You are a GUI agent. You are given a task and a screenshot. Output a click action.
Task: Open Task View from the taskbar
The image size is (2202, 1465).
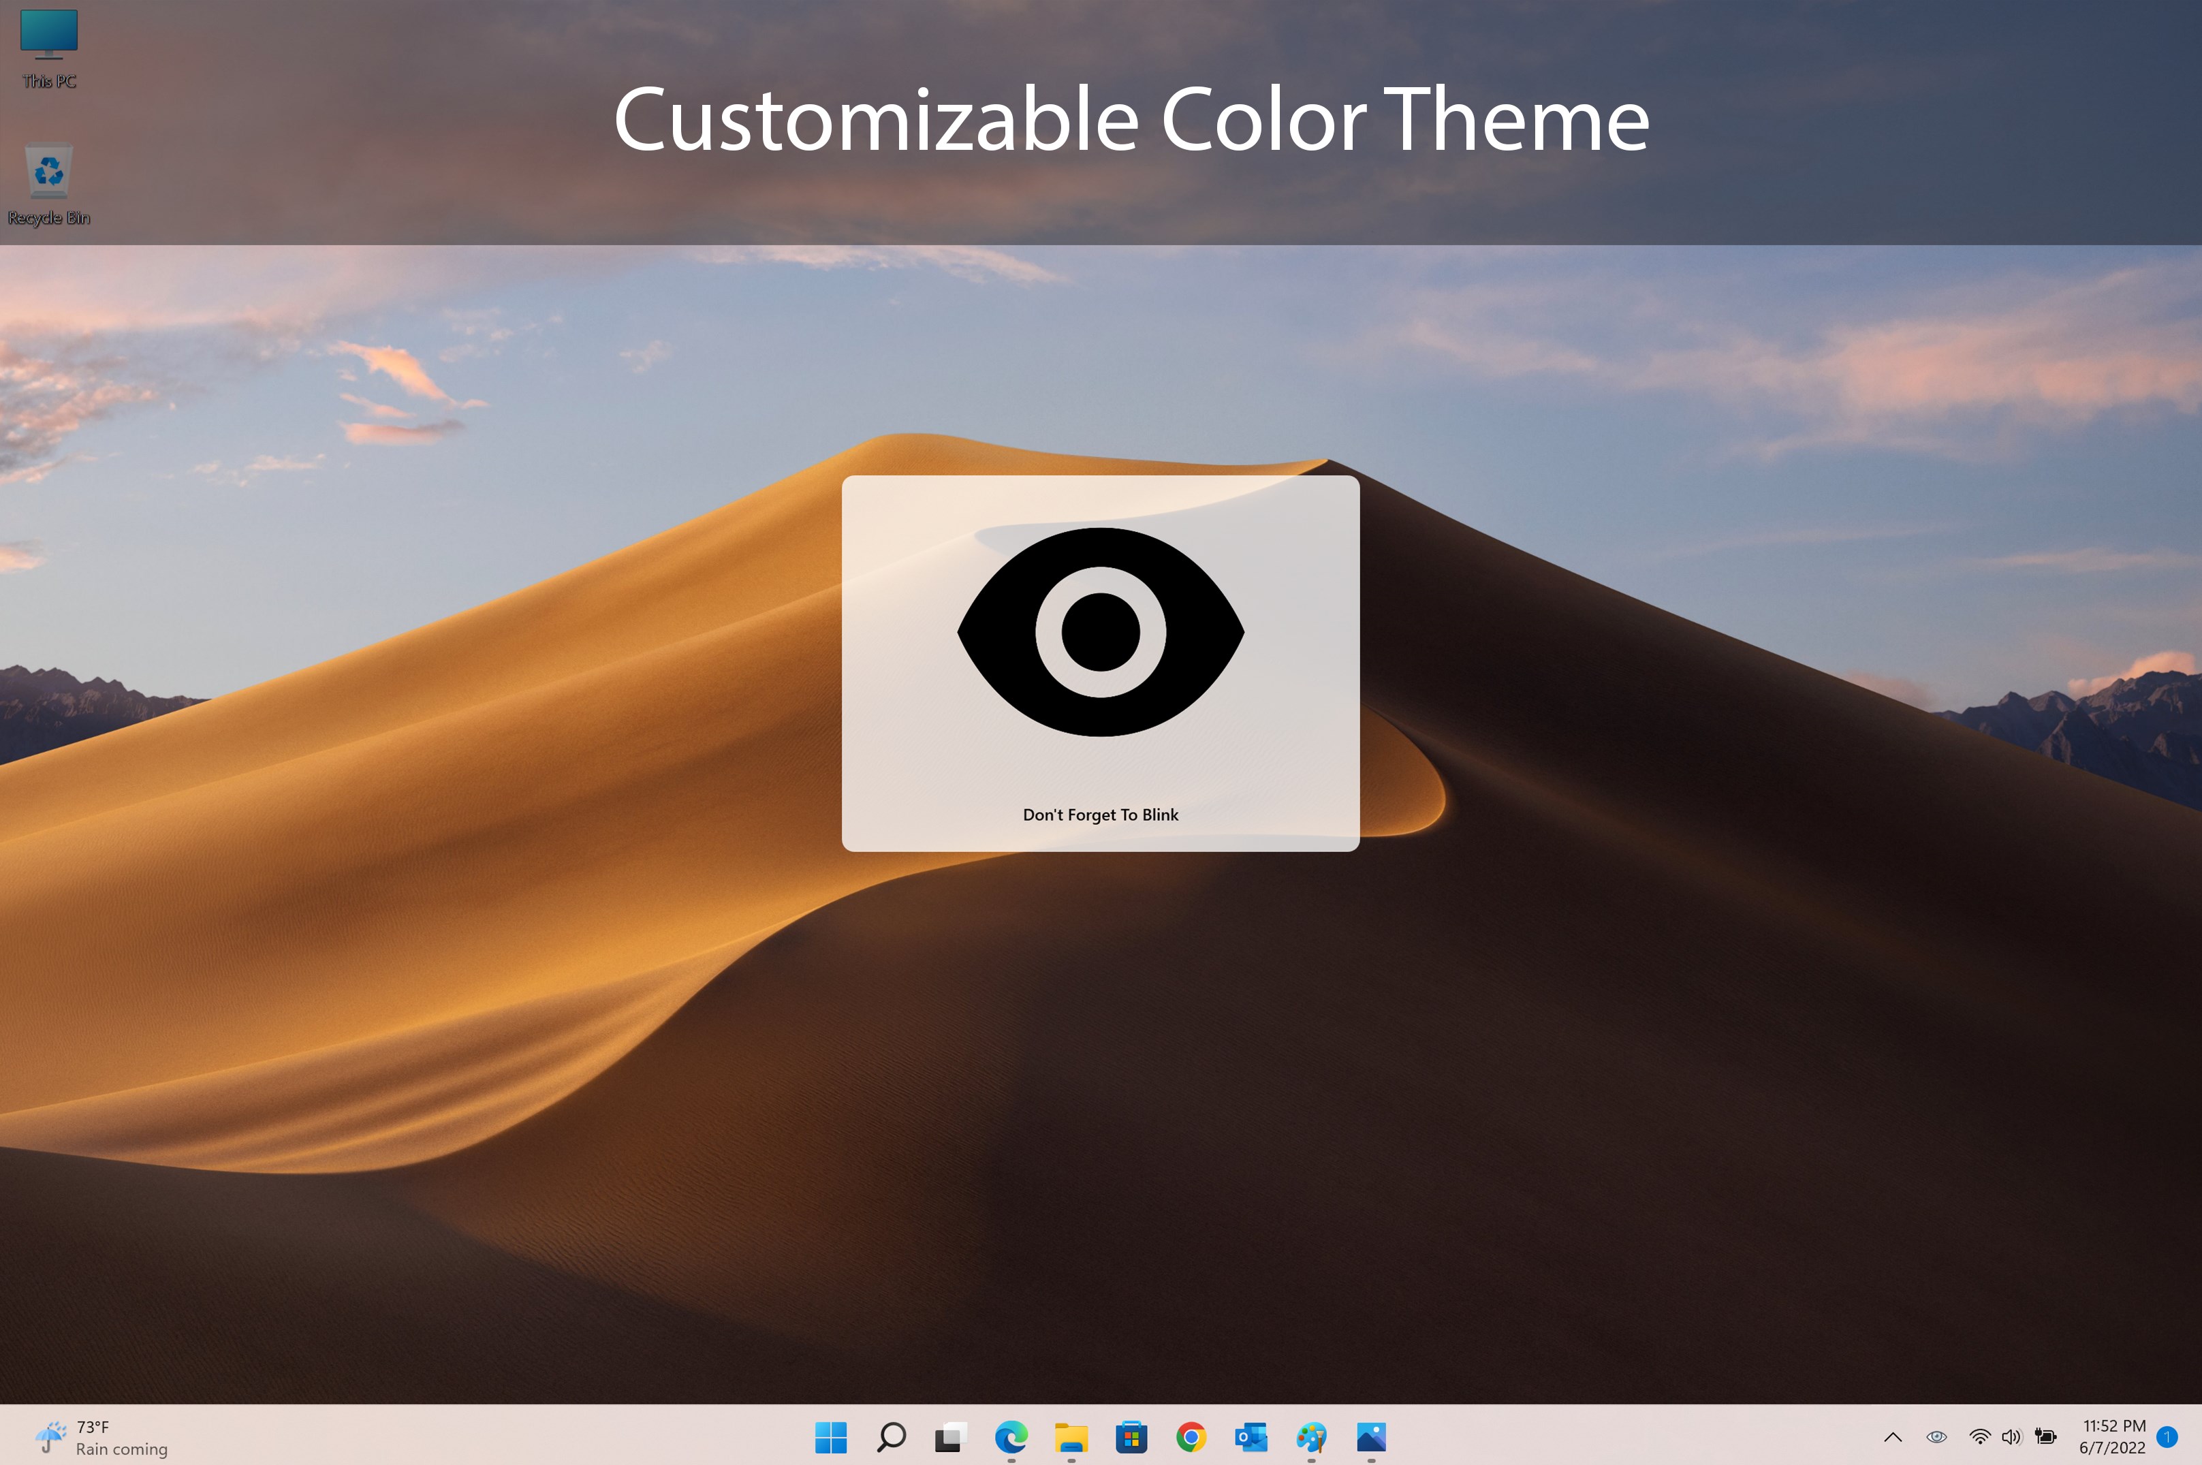click(950, 1437)
